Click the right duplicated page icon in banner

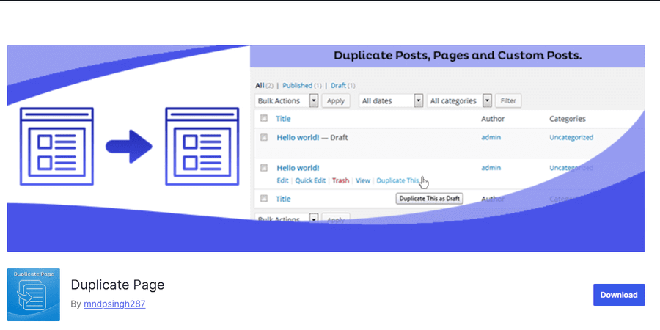coord(202,146)
